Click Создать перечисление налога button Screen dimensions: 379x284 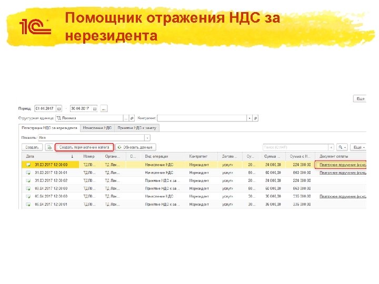(x=84, y=147)
